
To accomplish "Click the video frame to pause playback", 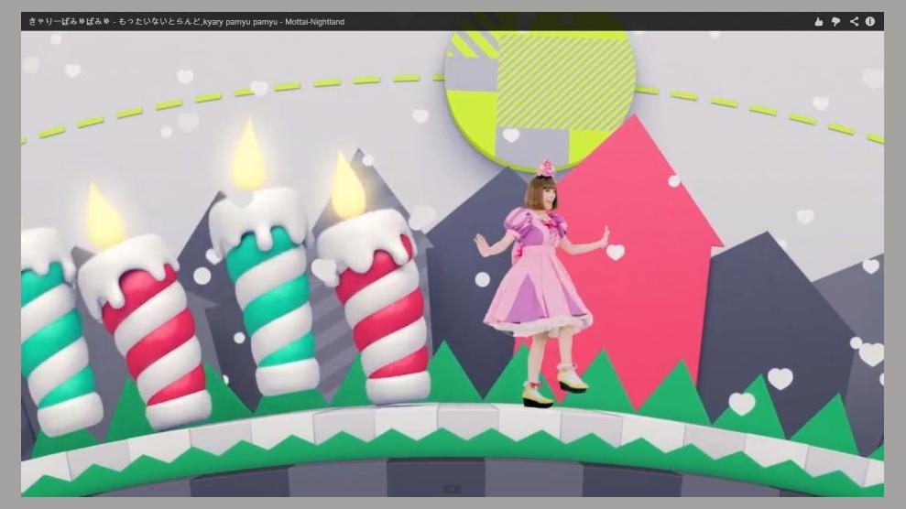I will [x=453, y=264].
